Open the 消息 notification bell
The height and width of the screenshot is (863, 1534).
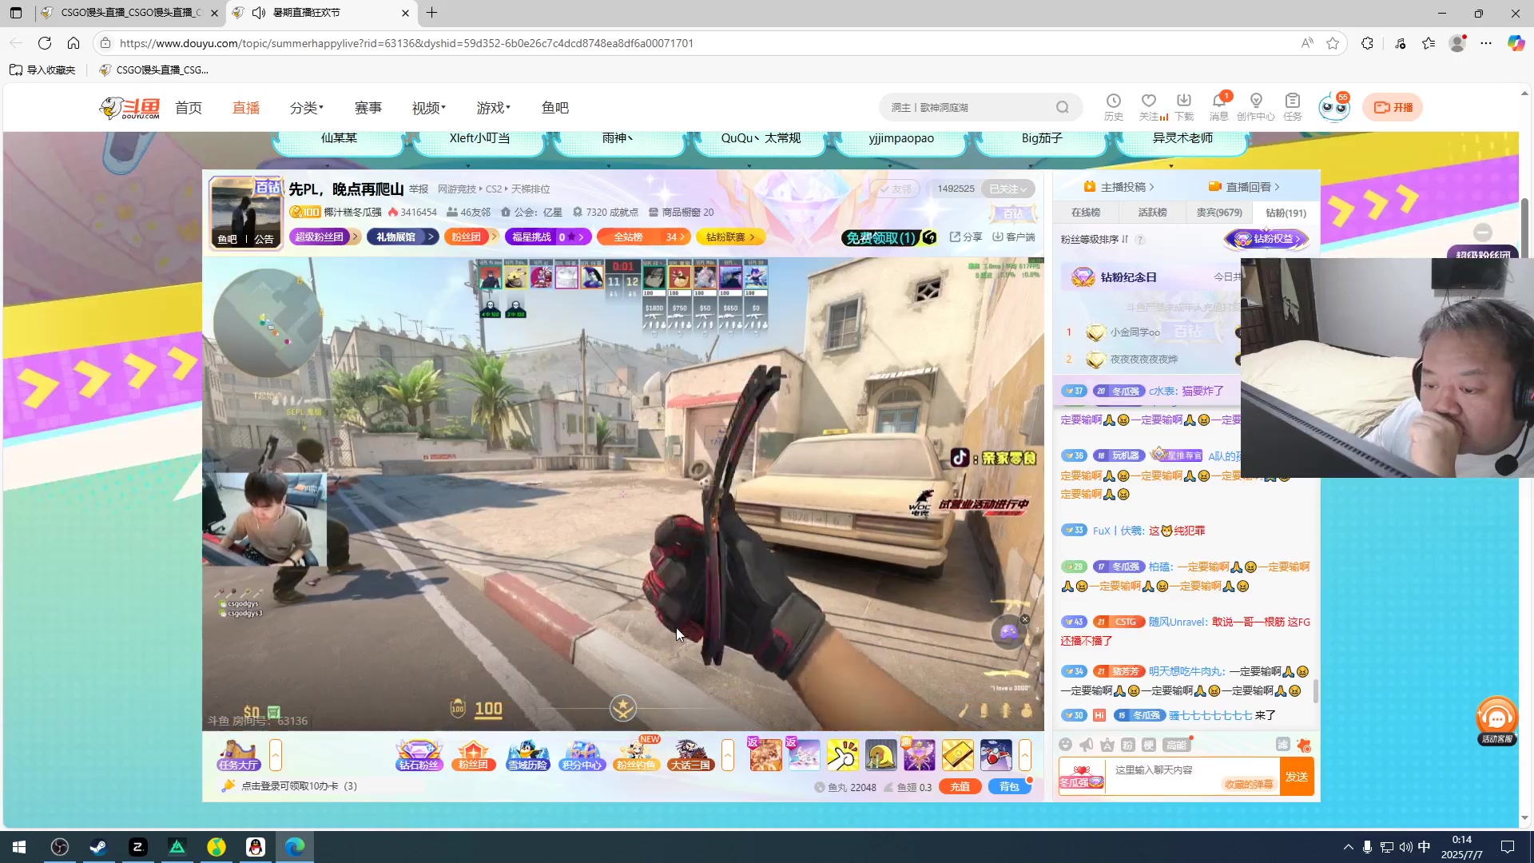1219,106
